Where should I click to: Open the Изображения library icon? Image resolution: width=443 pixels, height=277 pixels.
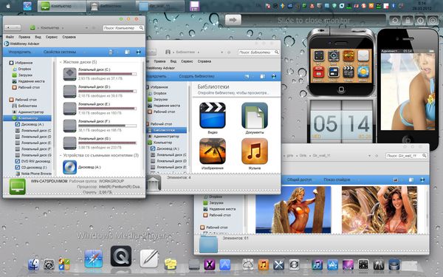213,151
